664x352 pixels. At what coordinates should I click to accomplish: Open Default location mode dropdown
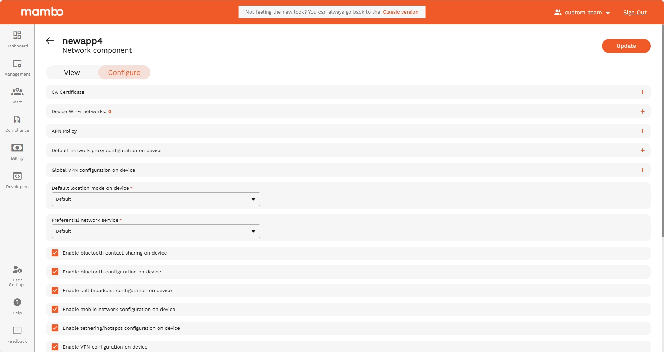click(x=156, y=199)
